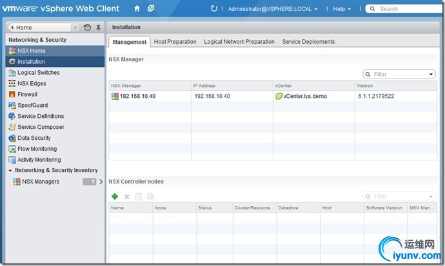The height and width of the screenshot is (266, 445).
Task: Select Logical Switches in sidebar
Action: pyautogui.click(x=40, y=72)
